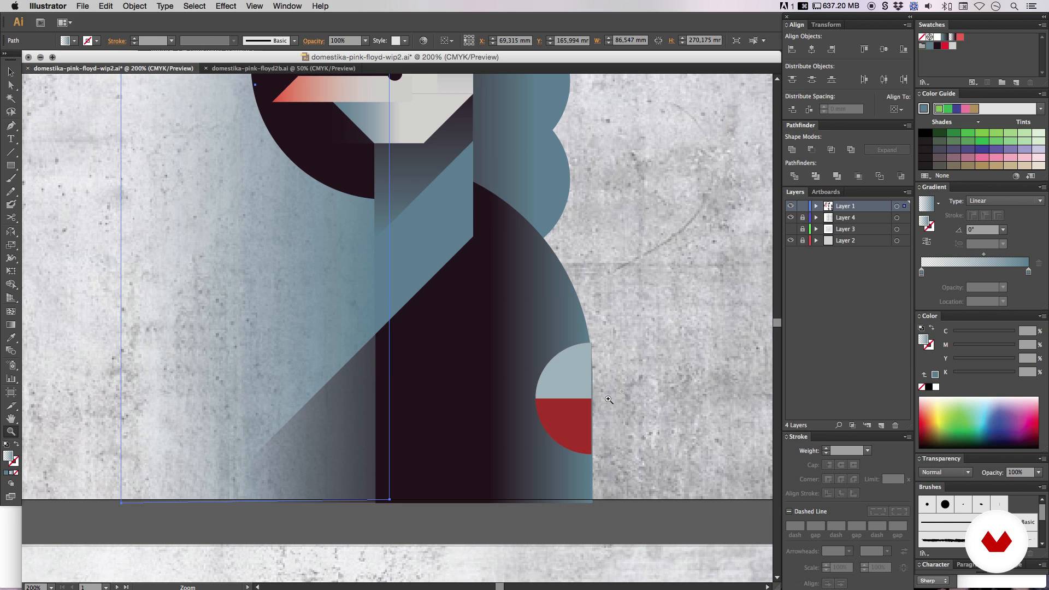Click the Horizontal Align Left icon

click(792, 49)
